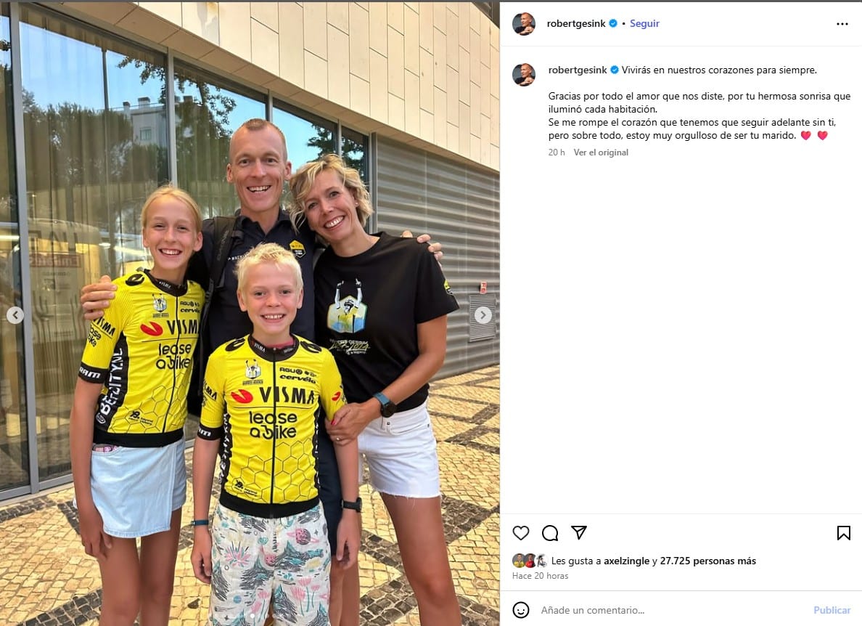Open robertgesink username link in header
862x626 pixels.
pos(575,23)
